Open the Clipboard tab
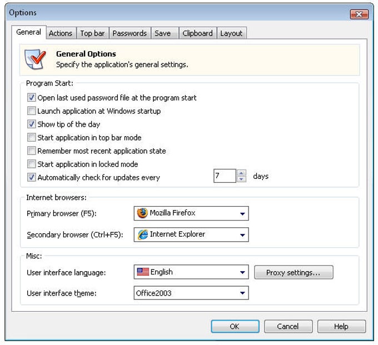 coord(197,33)
